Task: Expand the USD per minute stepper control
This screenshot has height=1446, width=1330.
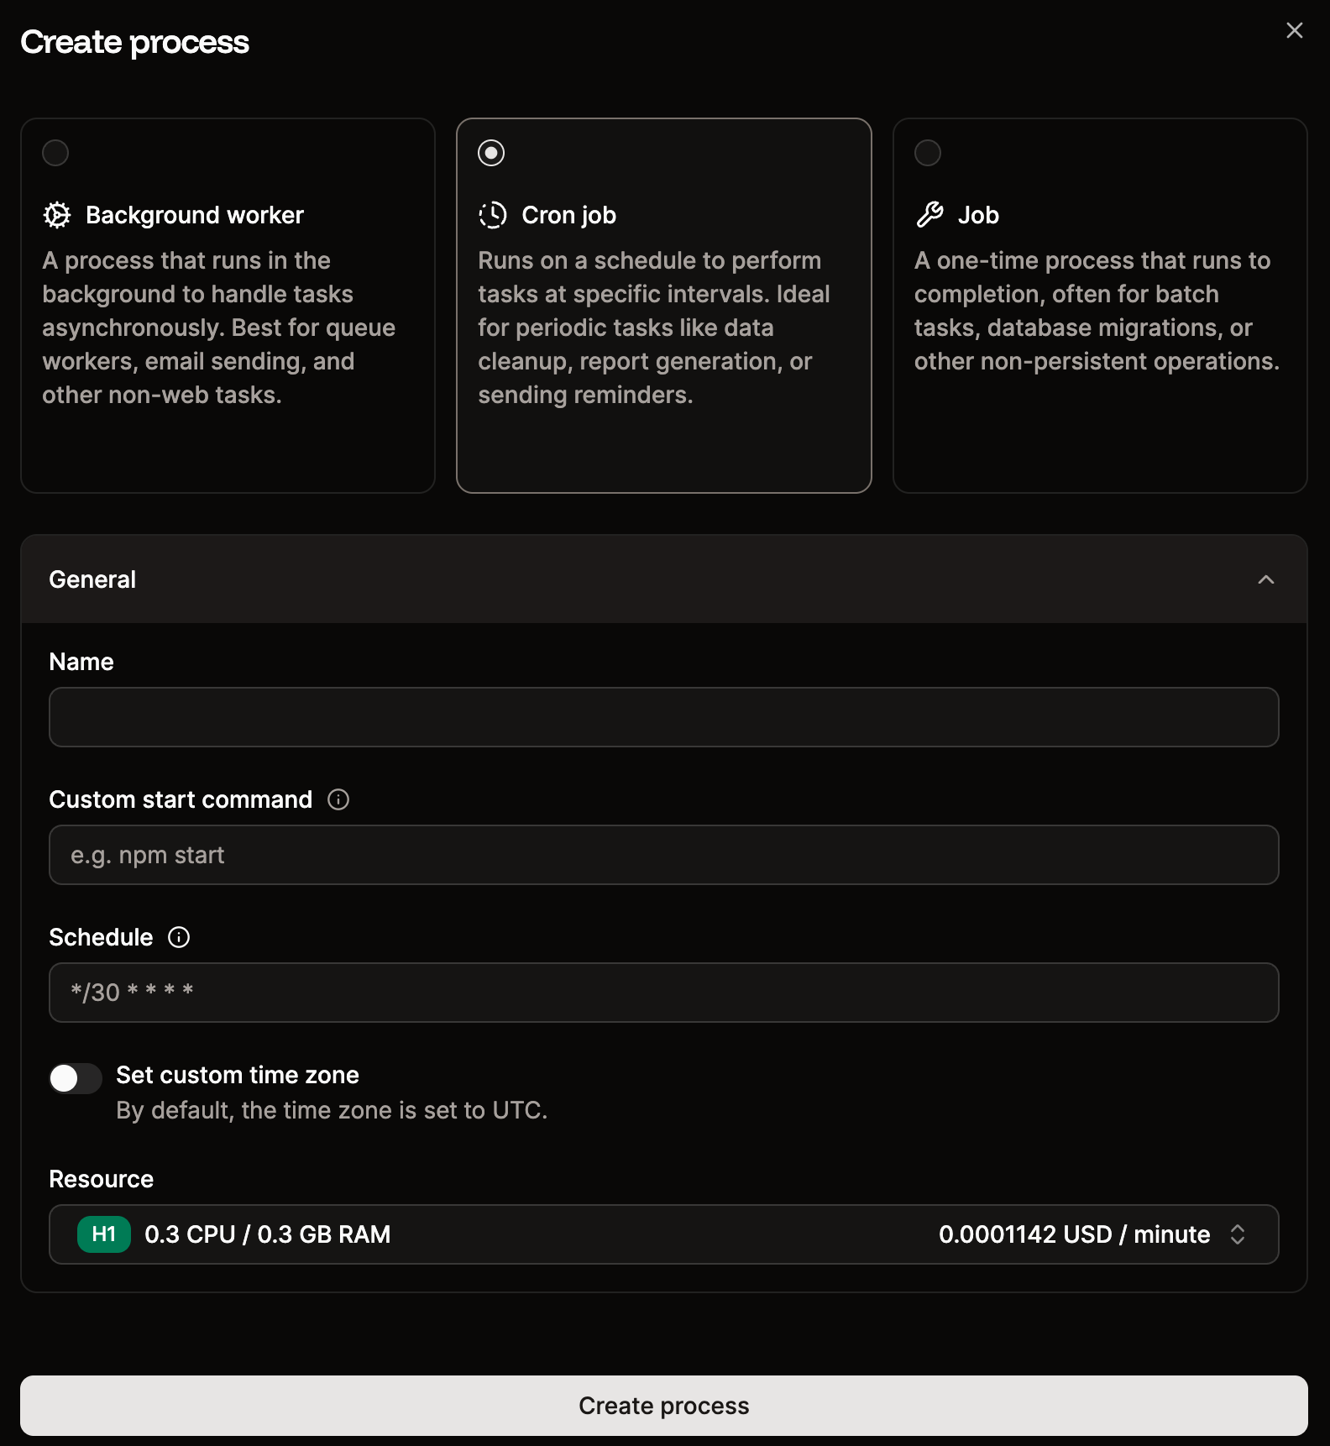Action: (1238, 1234)
